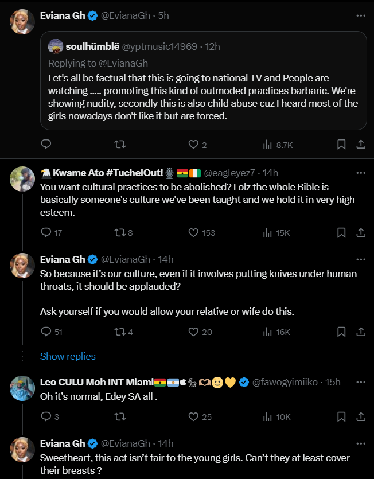The image size is (374, 479).
Task: Like Kwame Ato's post with 153 likes
Action: coord(194,232)
